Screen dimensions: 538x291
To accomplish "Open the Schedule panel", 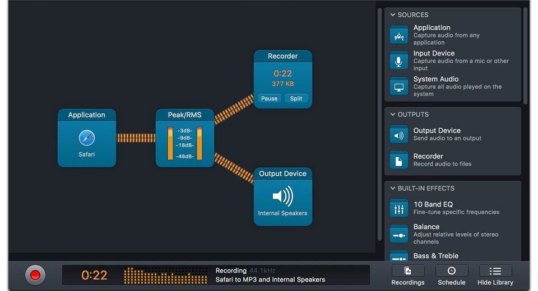I will (x=451, y=275).
